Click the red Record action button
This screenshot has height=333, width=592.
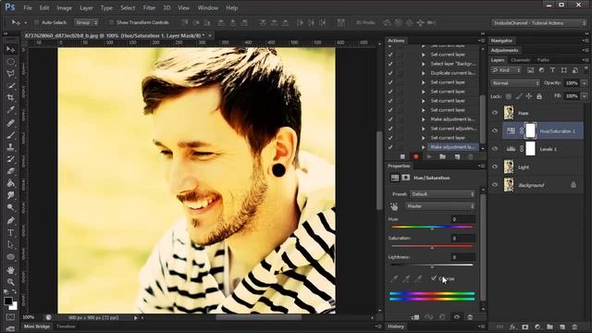(x=415, y=156)
